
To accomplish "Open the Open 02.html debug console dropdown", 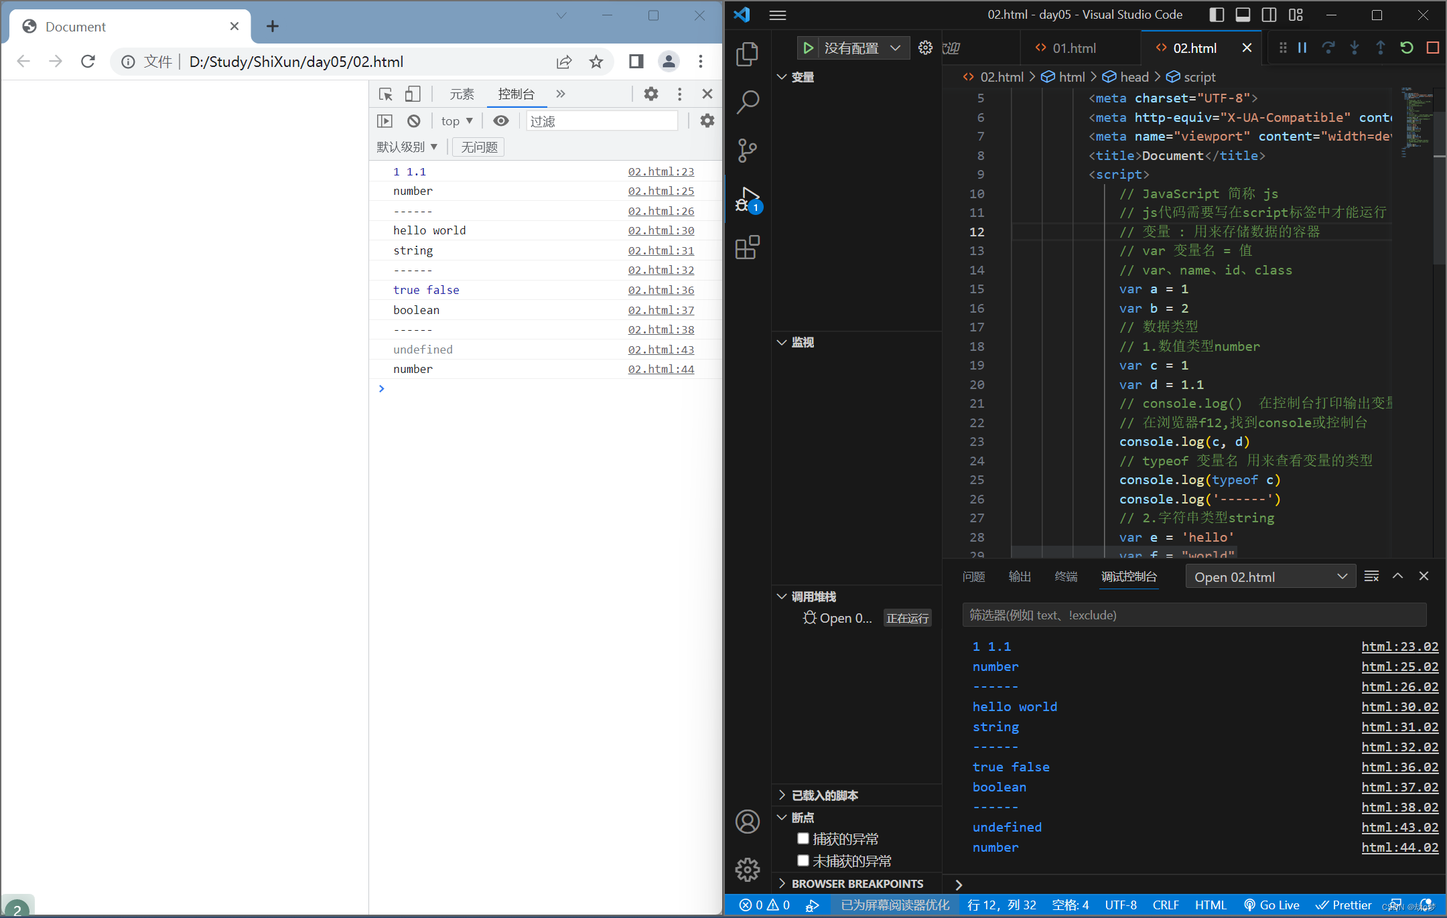I will click(x=1270, y=577).
